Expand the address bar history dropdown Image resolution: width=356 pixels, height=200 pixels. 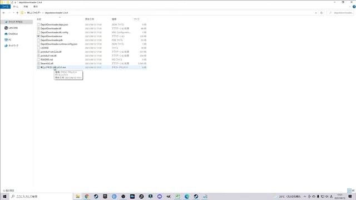tap(316, 13)
